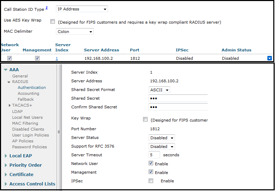This screenshot has width=275, height=191.
Task: Click the Shared Secret input field
Action: tap(178, 99)
